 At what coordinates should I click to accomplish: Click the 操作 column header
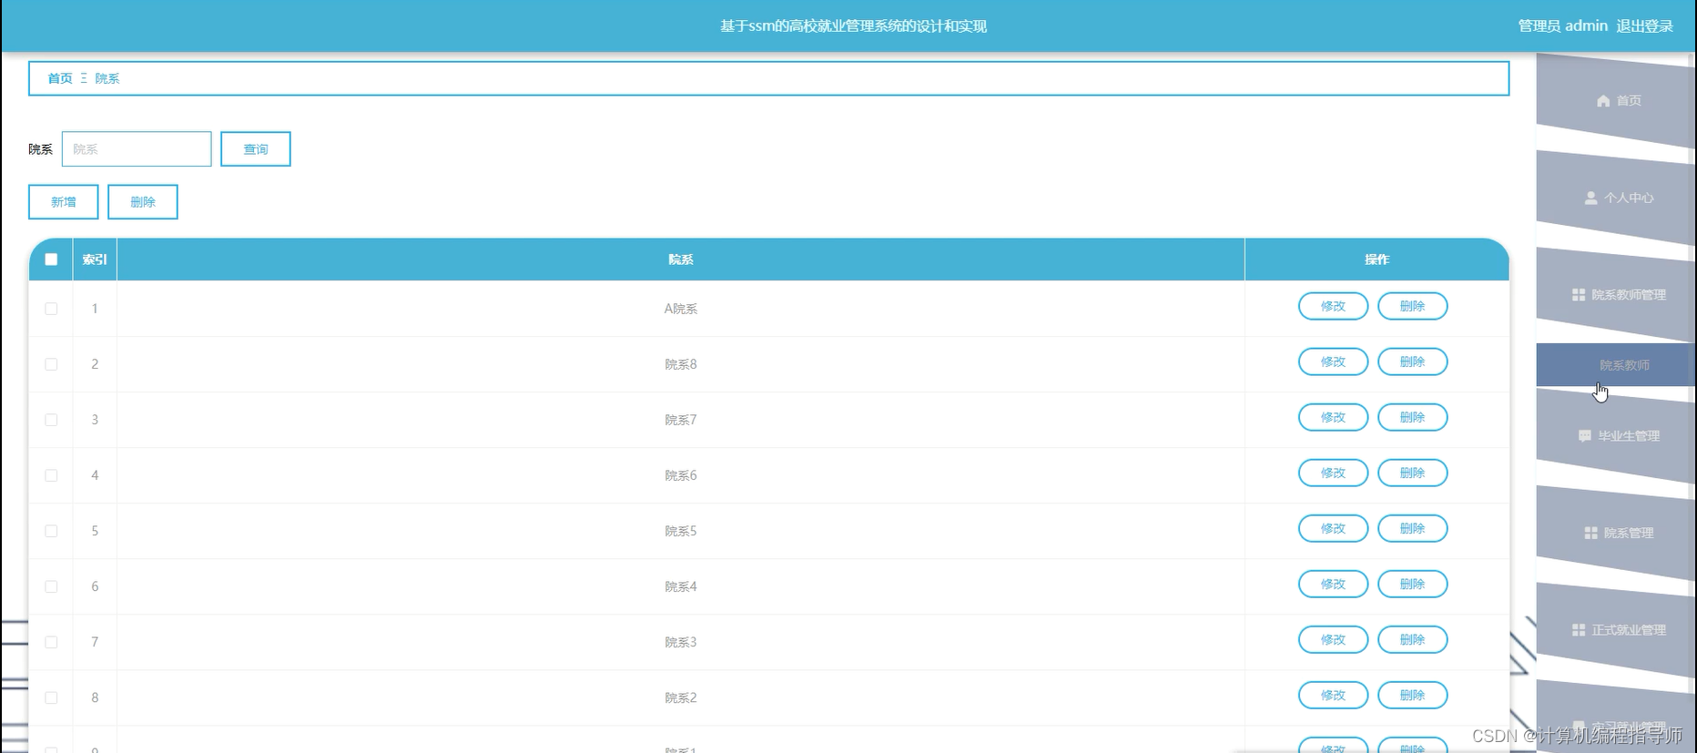(x=1377, y=259)
